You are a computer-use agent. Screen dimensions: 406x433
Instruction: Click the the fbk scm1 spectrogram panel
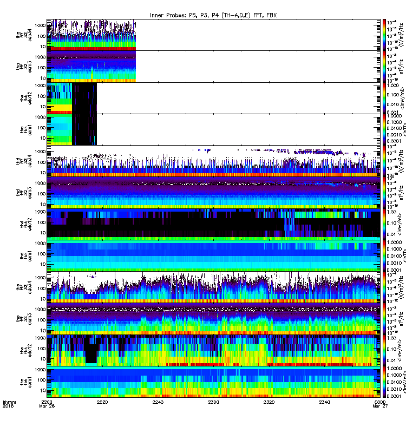(213, 382)
